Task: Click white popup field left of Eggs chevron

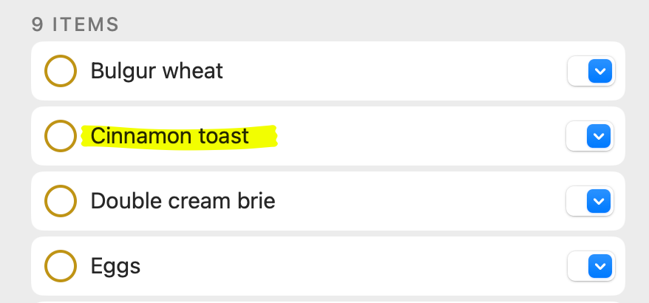Action: coord(577,266)
